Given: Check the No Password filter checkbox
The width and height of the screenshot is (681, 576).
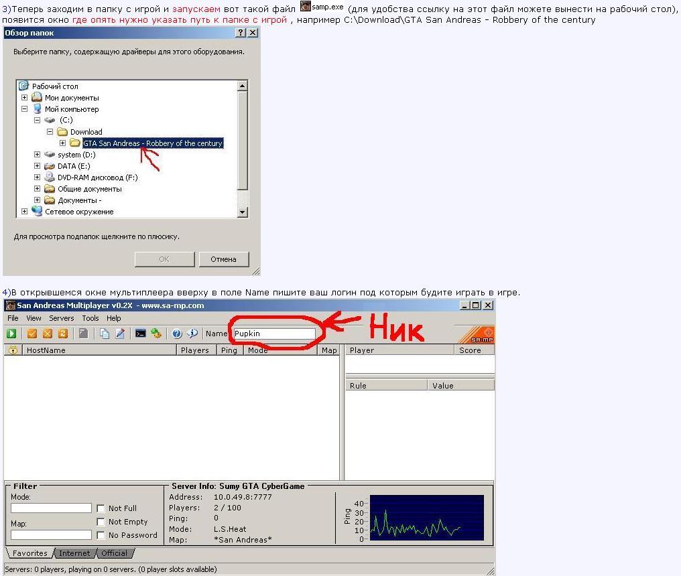Looking at the screenshot, I should point(101,536).
